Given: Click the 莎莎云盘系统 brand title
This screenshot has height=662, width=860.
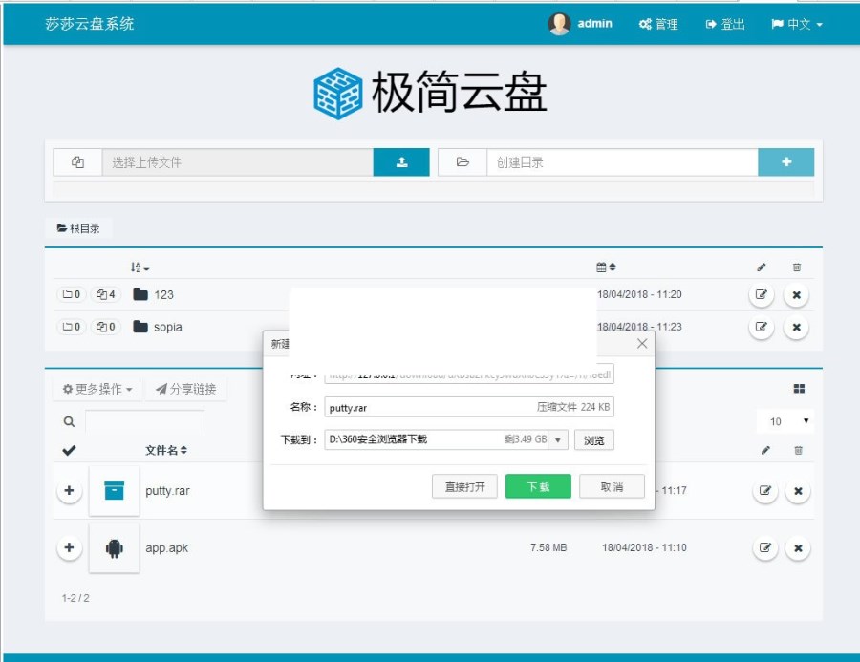Looking at the screenshot, I should [90, 24].
